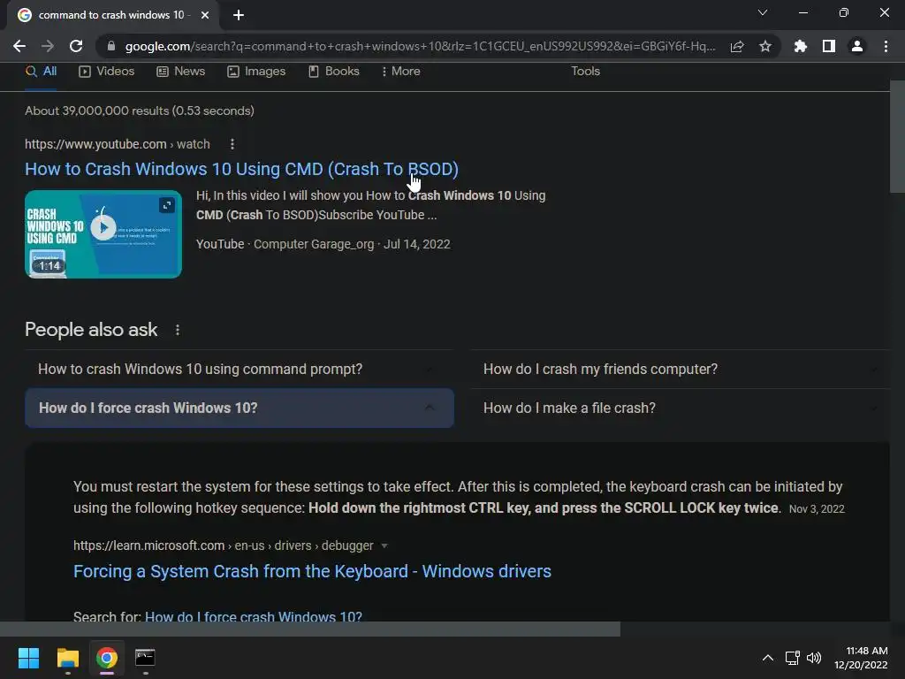Screen dimensions: 905x679
Task: Click the address bar URL field
Action: (x=420, y=46)
